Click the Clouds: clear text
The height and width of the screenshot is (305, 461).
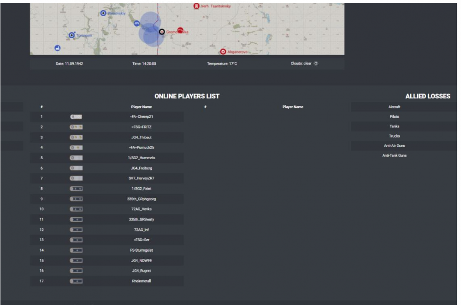coord(301,63)
